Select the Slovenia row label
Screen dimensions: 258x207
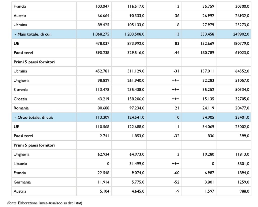pyautogui.click(x=21, y=90)
